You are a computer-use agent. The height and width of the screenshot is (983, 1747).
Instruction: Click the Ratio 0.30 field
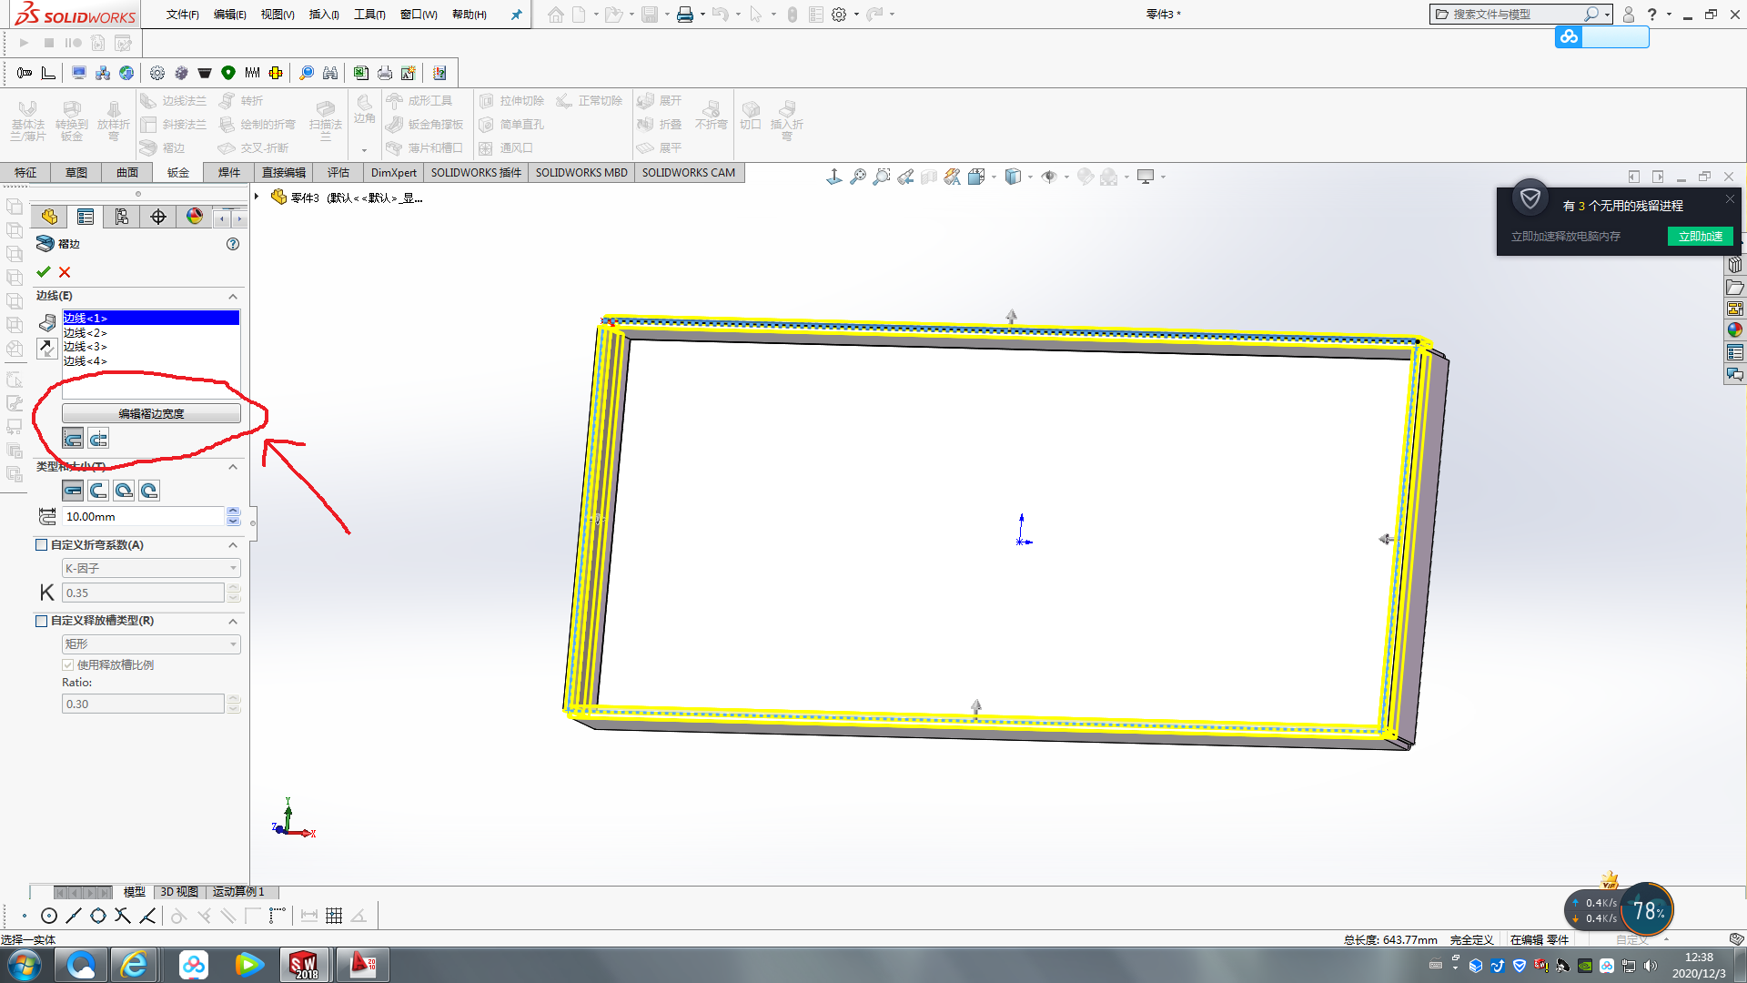point(143,704)
